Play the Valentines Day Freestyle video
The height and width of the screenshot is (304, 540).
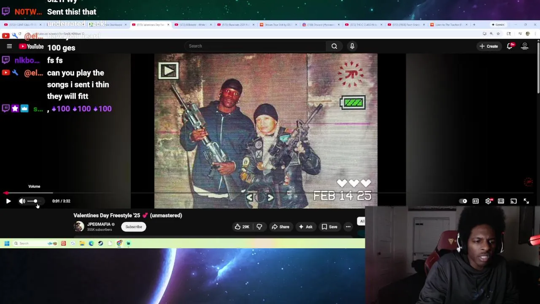[x=8, y=201]
